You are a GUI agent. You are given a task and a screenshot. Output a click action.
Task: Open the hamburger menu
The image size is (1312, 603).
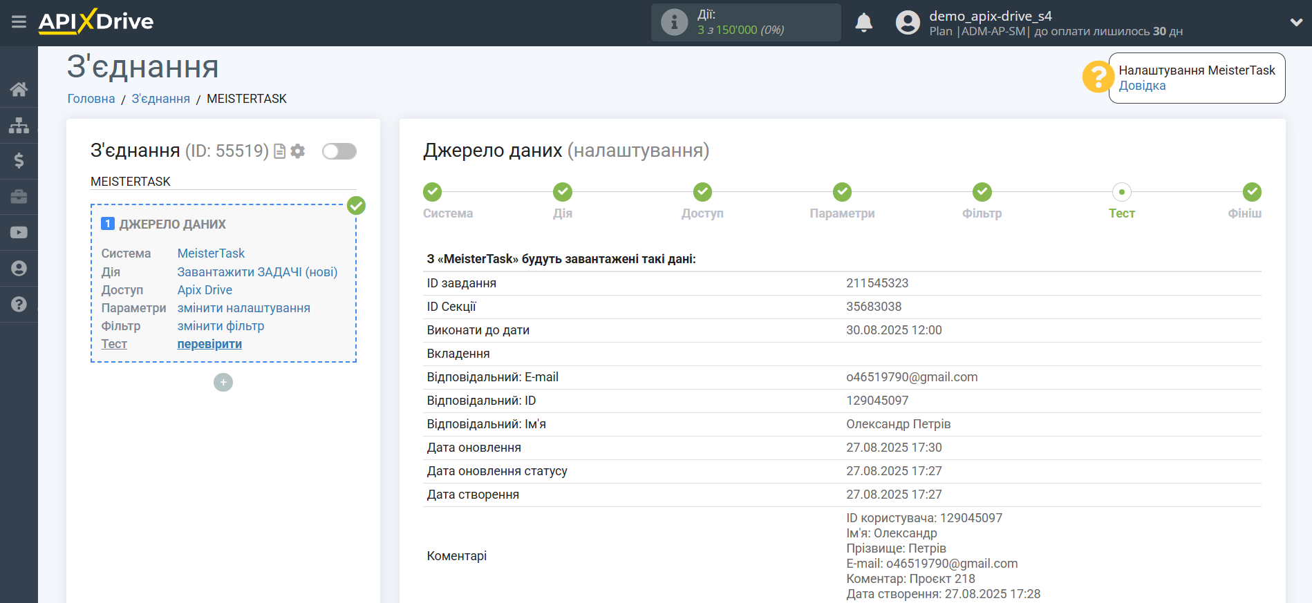pos(19,22)
